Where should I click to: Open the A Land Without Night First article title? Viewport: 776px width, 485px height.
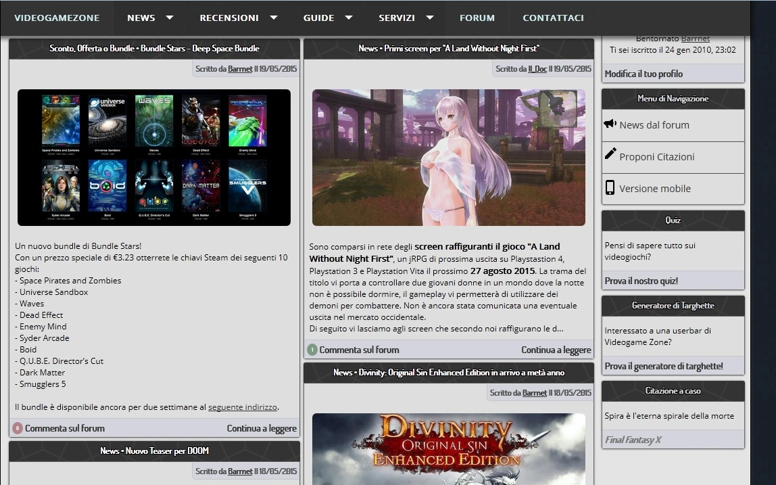[449, 49]
